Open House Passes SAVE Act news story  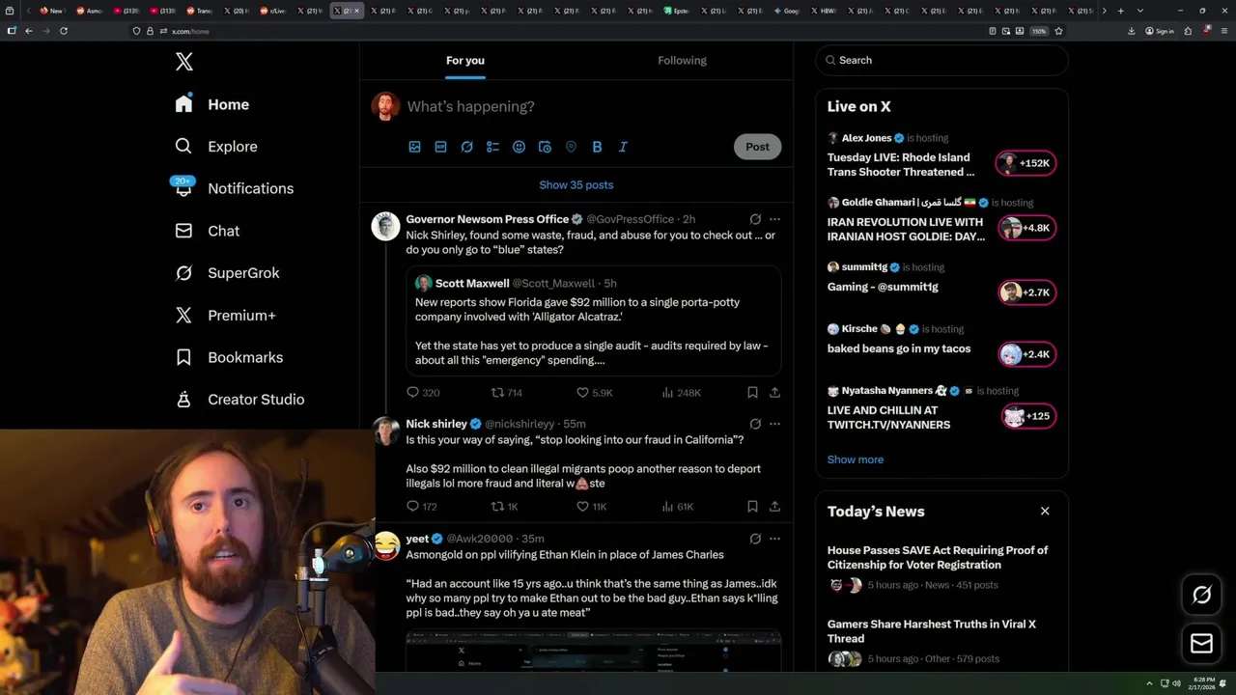point(941,569)
